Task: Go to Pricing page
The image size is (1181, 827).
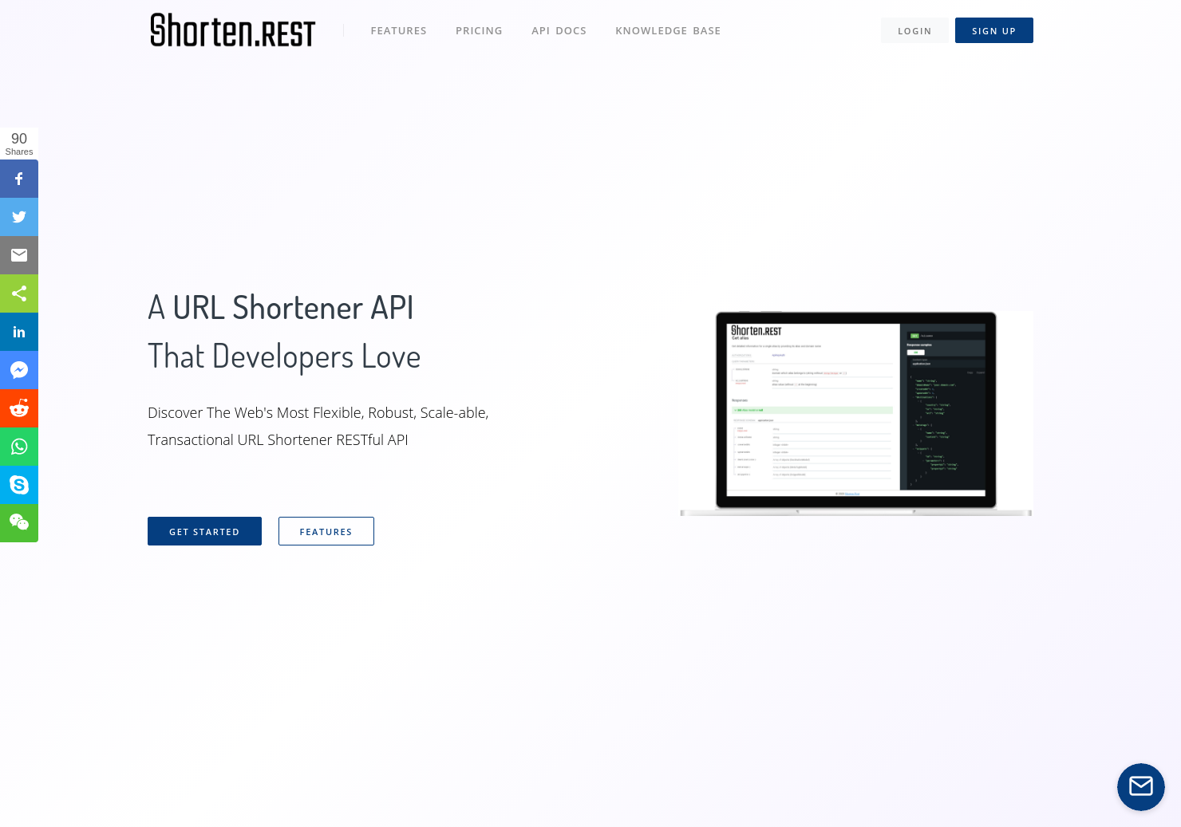Action: [x=479, y=31]
